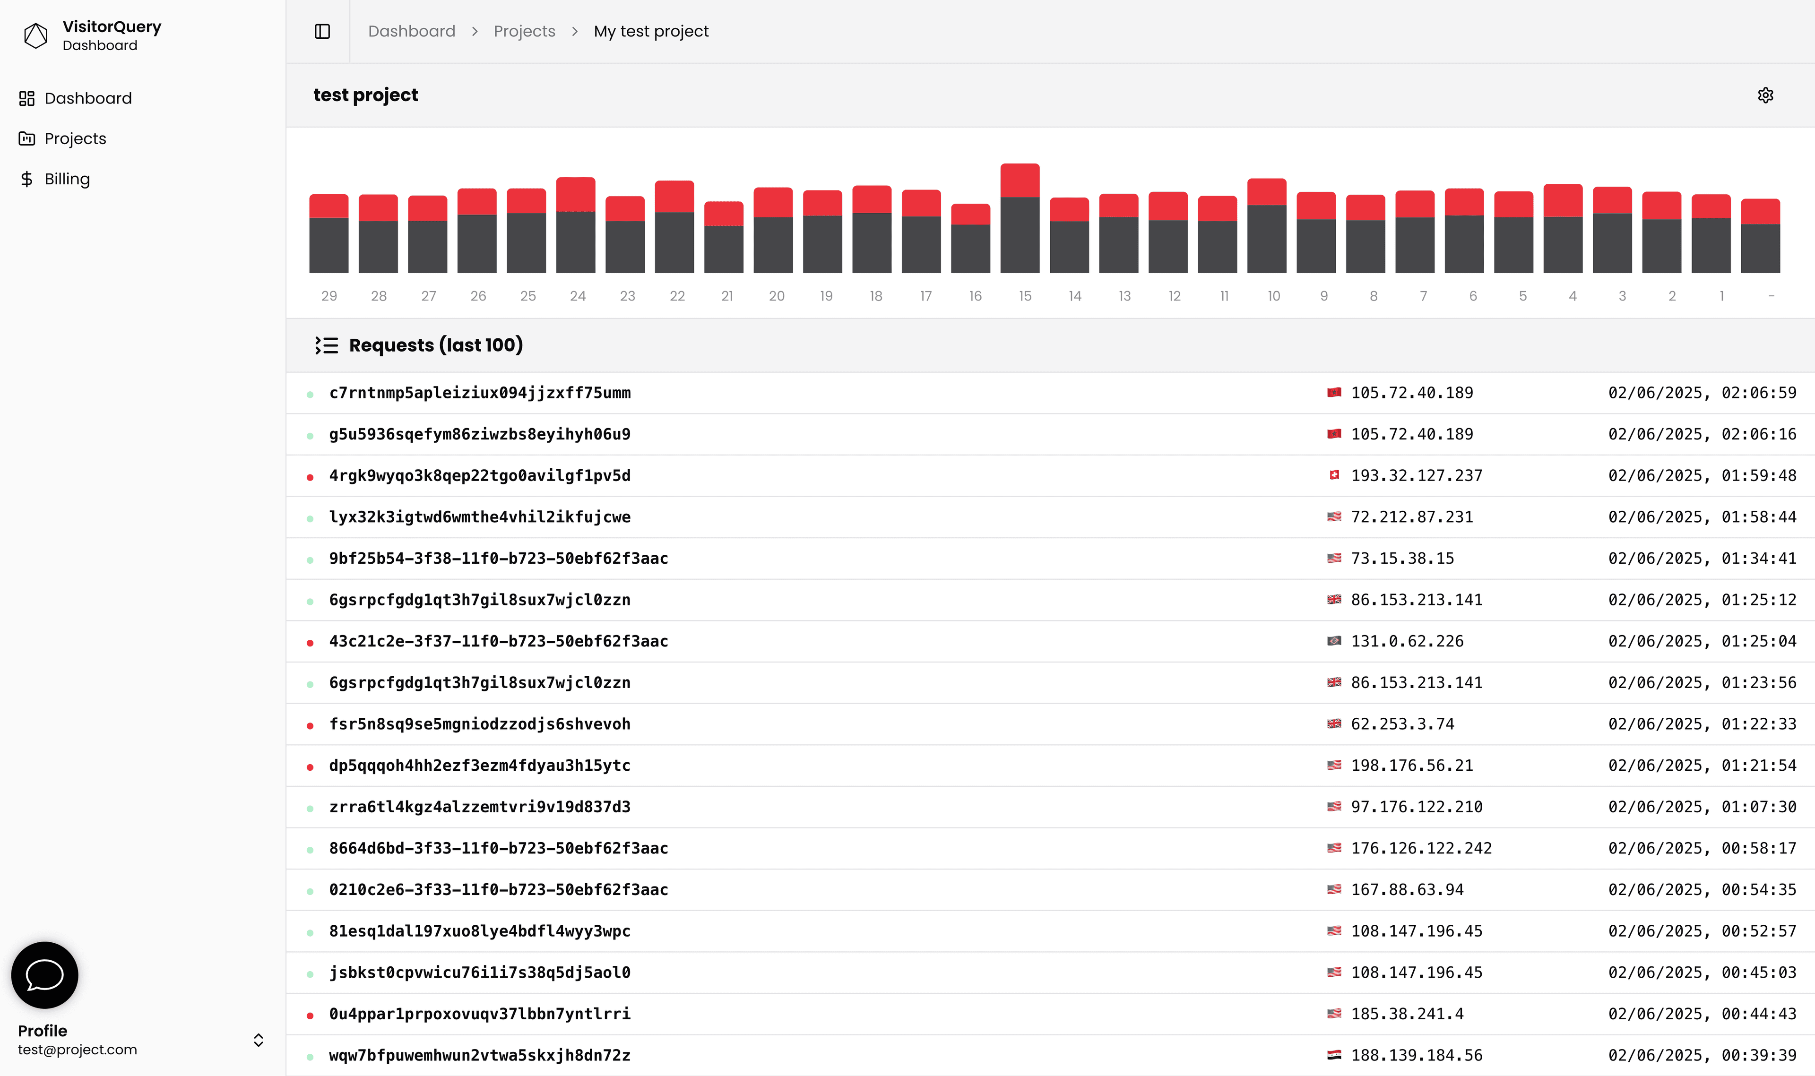Open the Dashboard breadcrumb dropdown path

(411, 31)
